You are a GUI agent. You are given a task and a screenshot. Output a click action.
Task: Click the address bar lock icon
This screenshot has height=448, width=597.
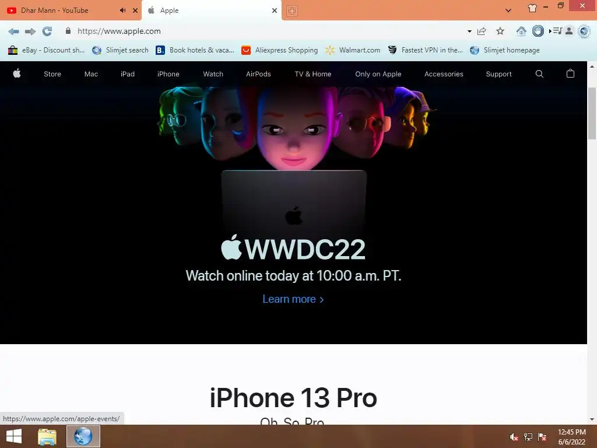click(x=68, y=31)
